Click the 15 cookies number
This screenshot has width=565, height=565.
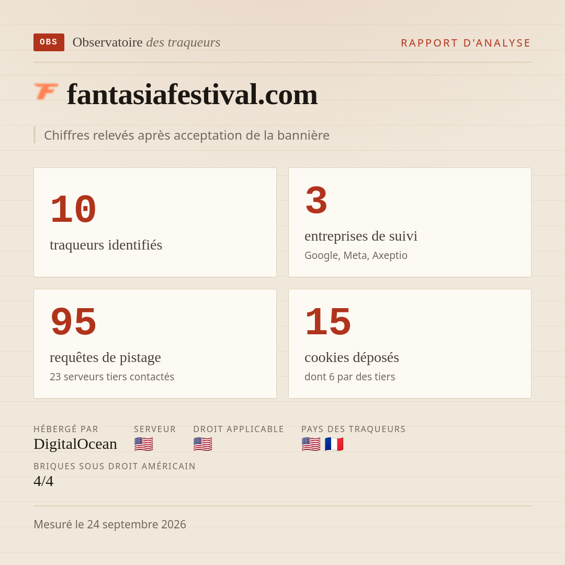coord(328,322)
